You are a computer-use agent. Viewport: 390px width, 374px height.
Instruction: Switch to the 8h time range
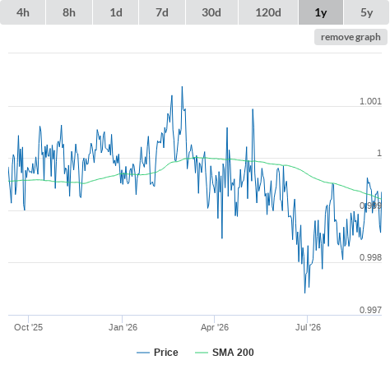[69, 12]
